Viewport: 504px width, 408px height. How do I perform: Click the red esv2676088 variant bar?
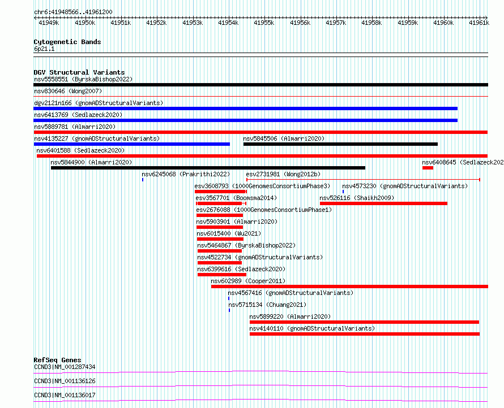coord(220,215)
